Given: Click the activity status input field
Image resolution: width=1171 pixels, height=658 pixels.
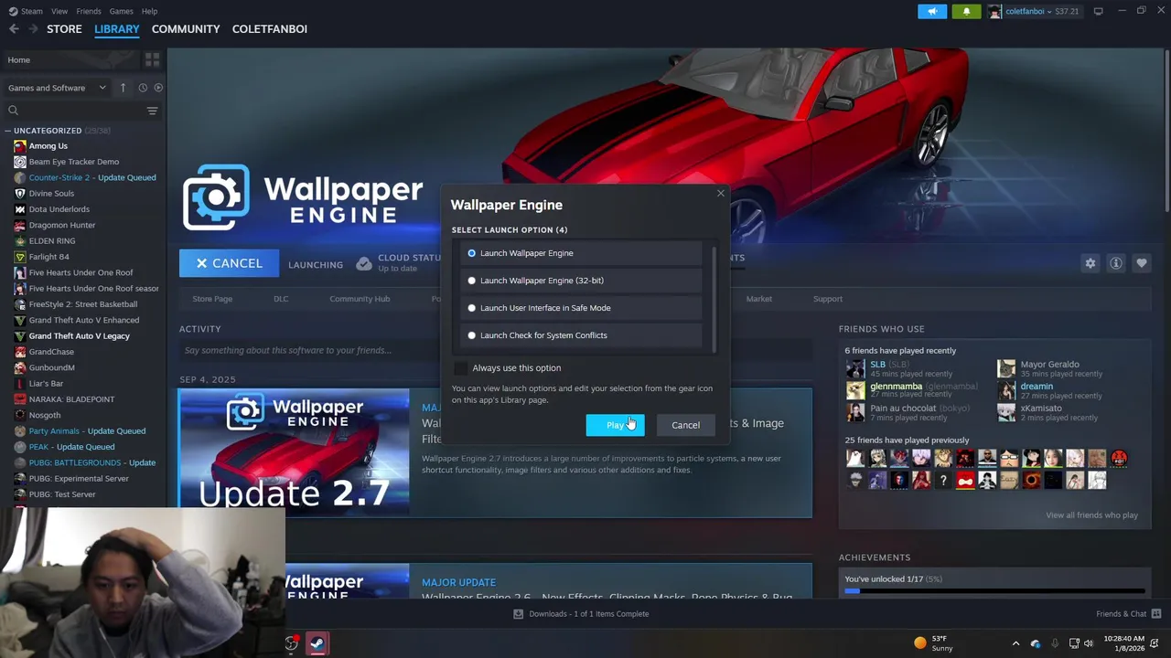Looking at the screenshot, I should [495, 350].
